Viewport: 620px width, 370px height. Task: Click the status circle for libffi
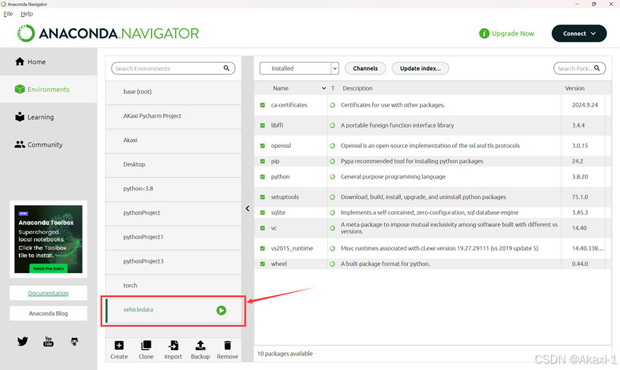pos(333,125)
